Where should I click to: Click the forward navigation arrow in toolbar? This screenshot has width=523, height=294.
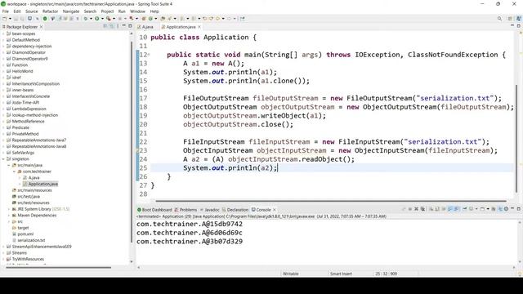click(229, 18)
